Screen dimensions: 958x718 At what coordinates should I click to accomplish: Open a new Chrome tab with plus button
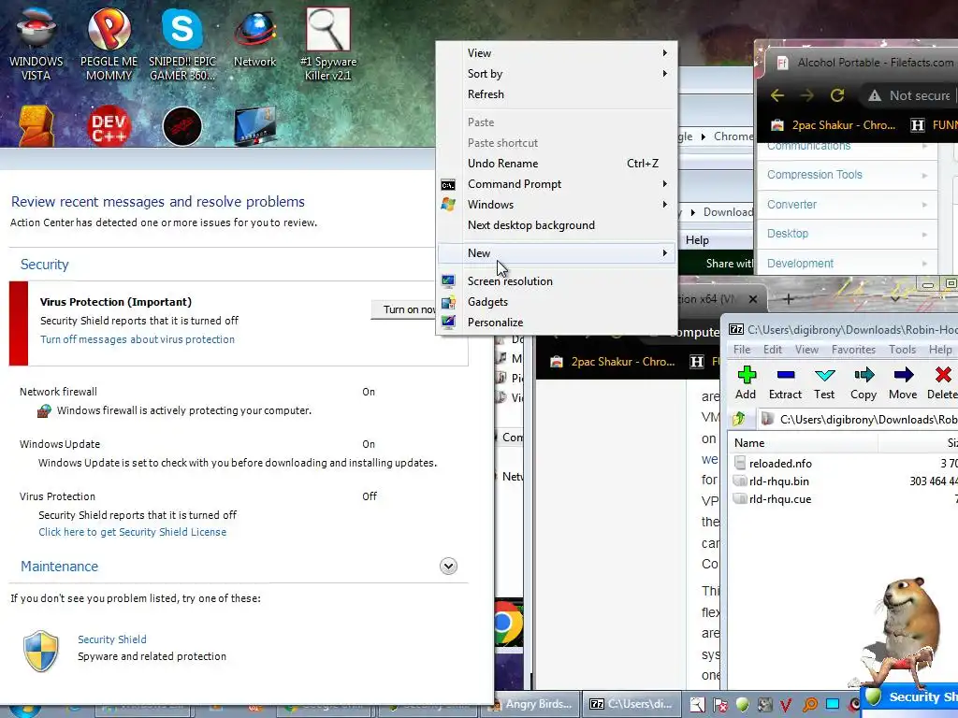tap(788, 299)
